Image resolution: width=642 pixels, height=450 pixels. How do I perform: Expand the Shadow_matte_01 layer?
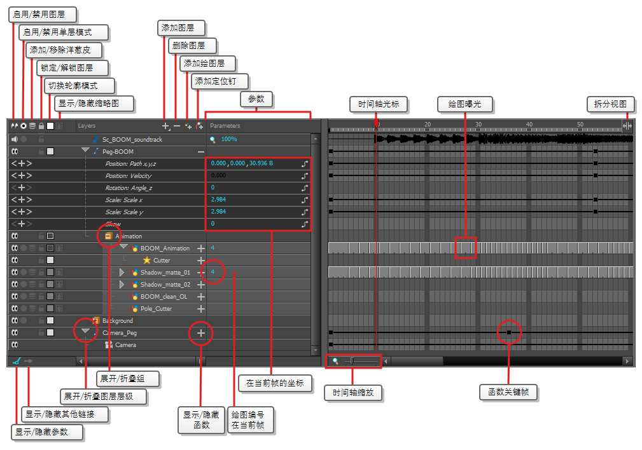click(122, 272)
